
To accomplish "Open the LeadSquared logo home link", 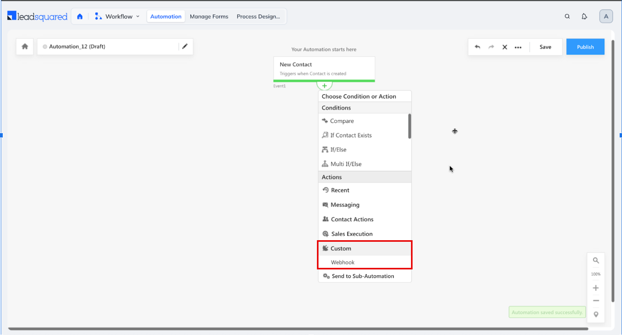I will pos(38,16).
